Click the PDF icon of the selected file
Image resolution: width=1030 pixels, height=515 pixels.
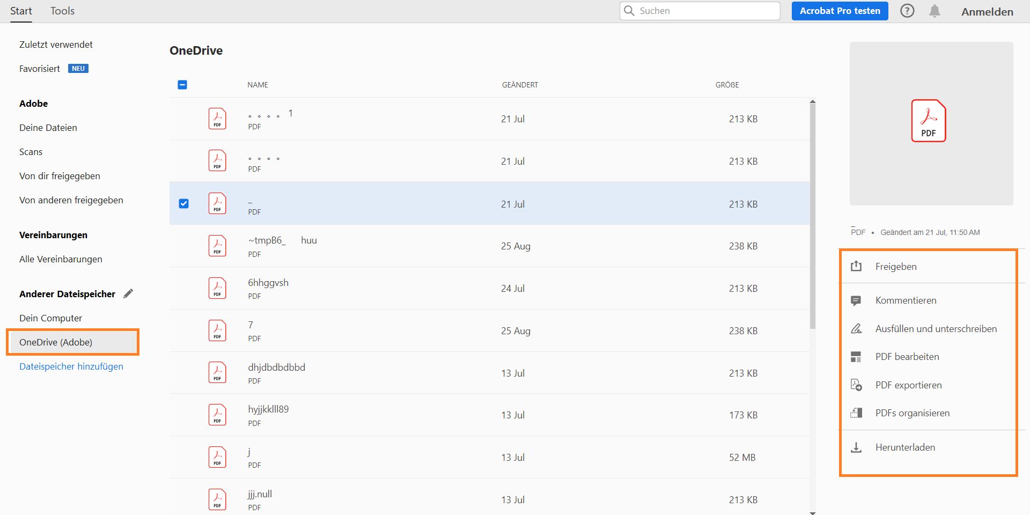click(x=217, y=203)
